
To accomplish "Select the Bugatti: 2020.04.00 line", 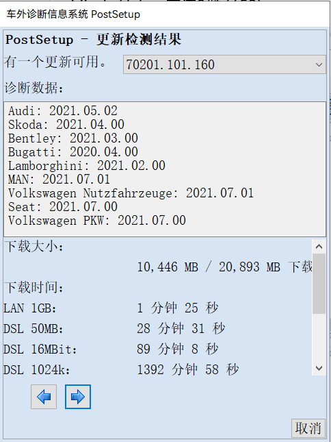I will pos(73,152).
